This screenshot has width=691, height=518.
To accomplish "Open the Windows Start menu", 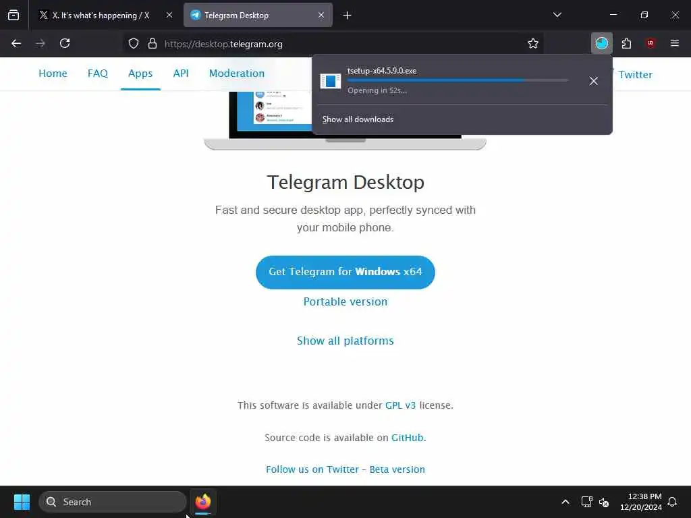I will tap(22, 502).
